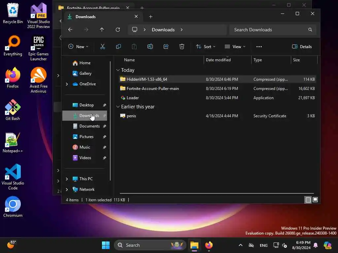
Task: Sort by Type column header
Action: (257, 60)
